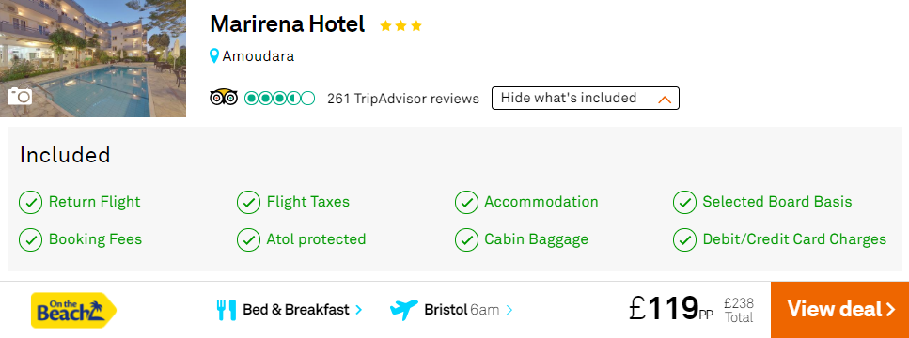Click the hotel pool thumbnail image
909x338 pixels.
pyautogui.click(x=93, y=58)
